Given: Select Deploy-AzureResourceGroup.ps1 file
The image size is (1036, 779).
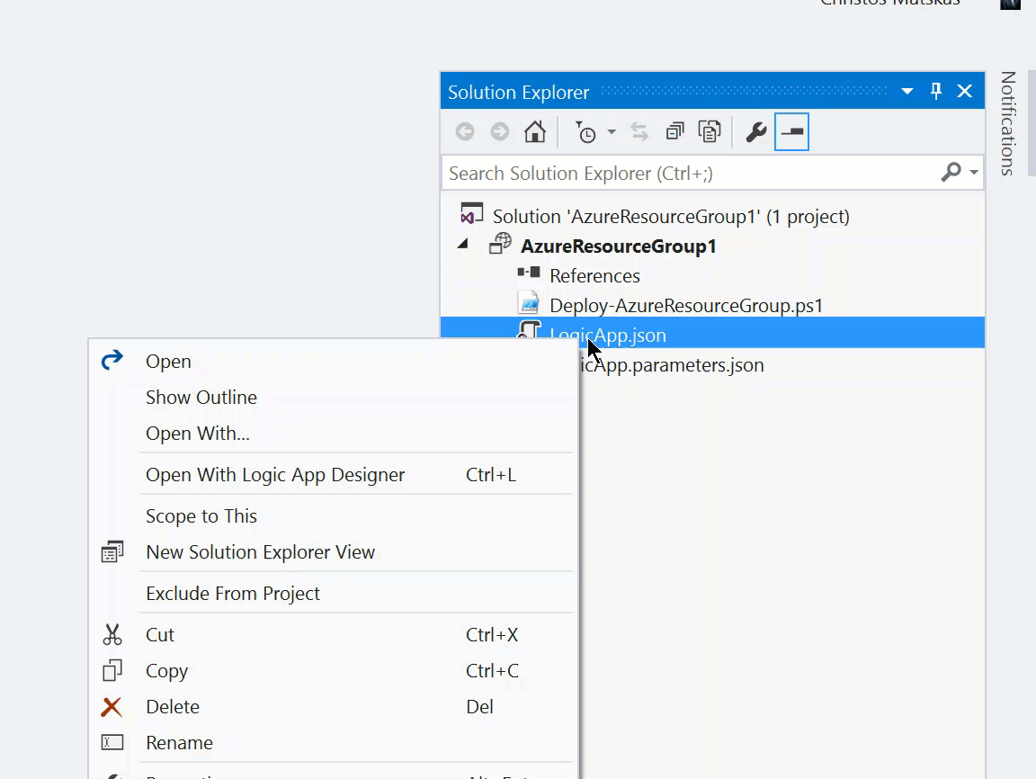Looking at the screenshot, I should [686, 306].
